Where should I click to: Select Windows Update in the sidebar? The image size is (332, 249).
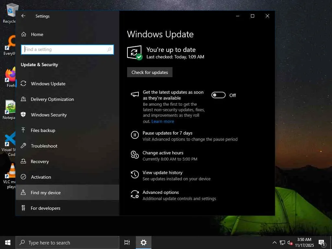click(x=67, y=84)
